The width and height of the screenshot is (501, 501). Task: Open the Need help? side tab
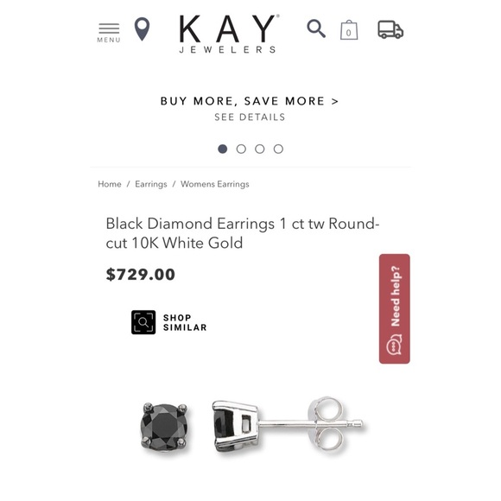395,308
